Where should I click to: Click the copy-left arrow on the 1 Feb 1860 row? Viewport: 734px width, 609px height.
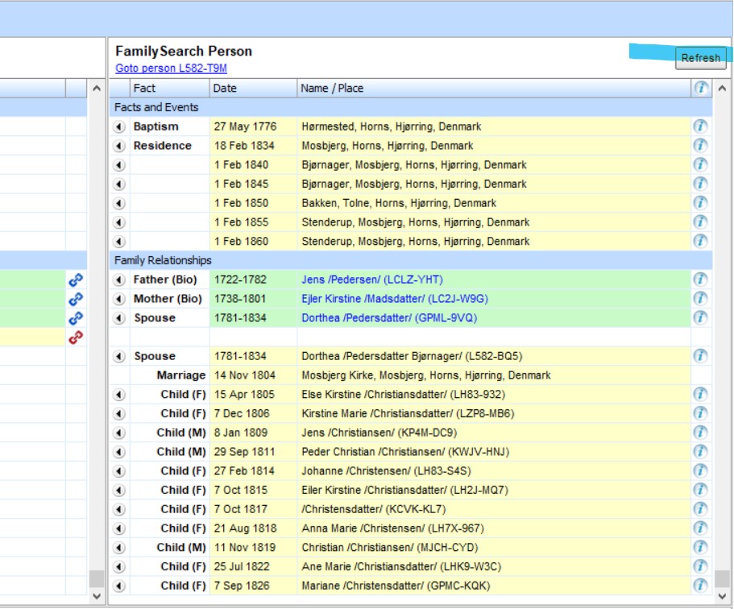point(119,242)
